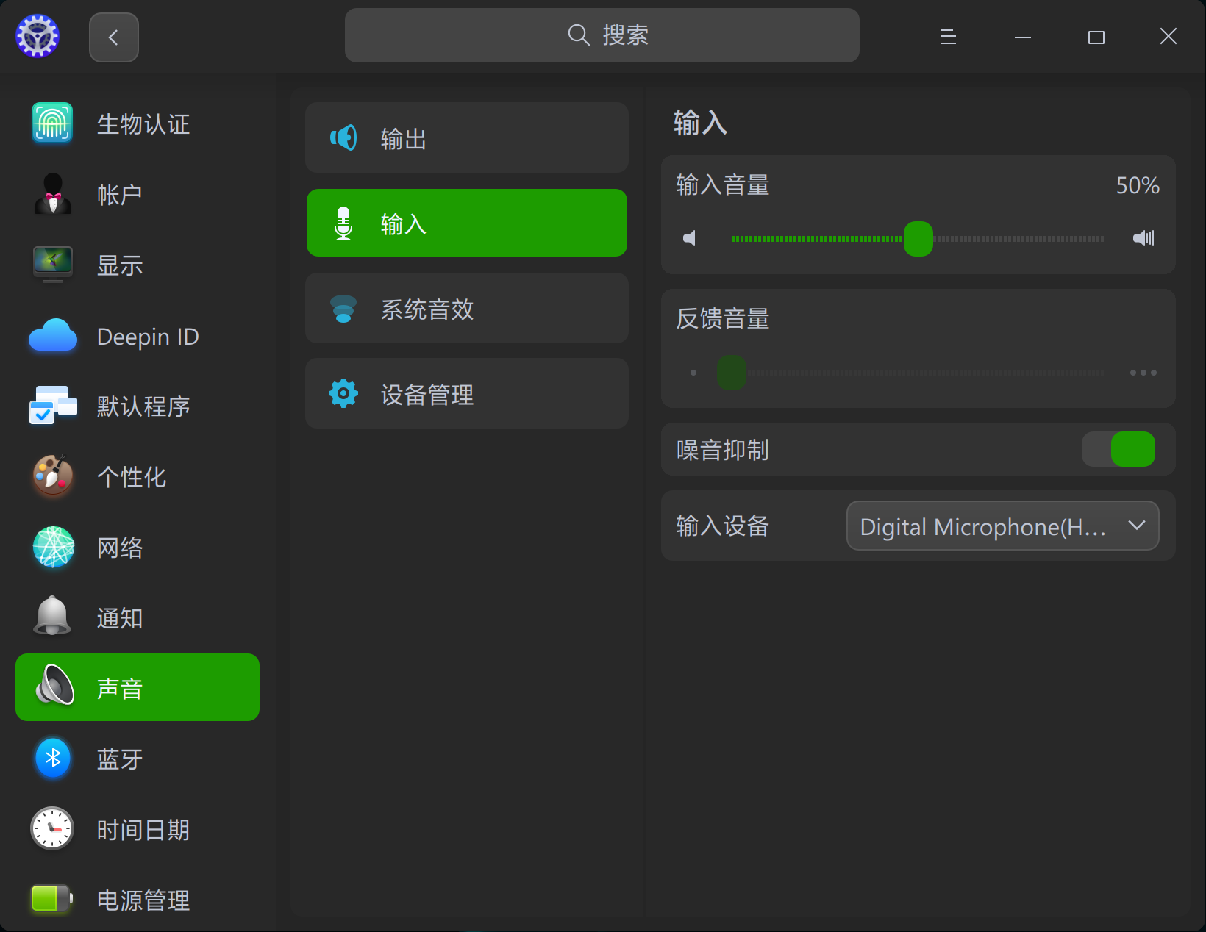
Task: Disable the noise suppression toggle
Action: coord(1118,449)
